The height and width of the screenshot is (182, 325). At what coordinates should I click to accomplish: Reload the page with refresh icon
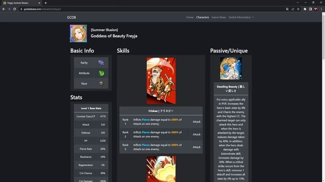(x=15, y=9)
